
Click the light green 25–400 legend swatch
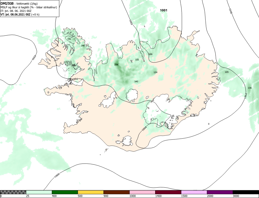[39, 192]
